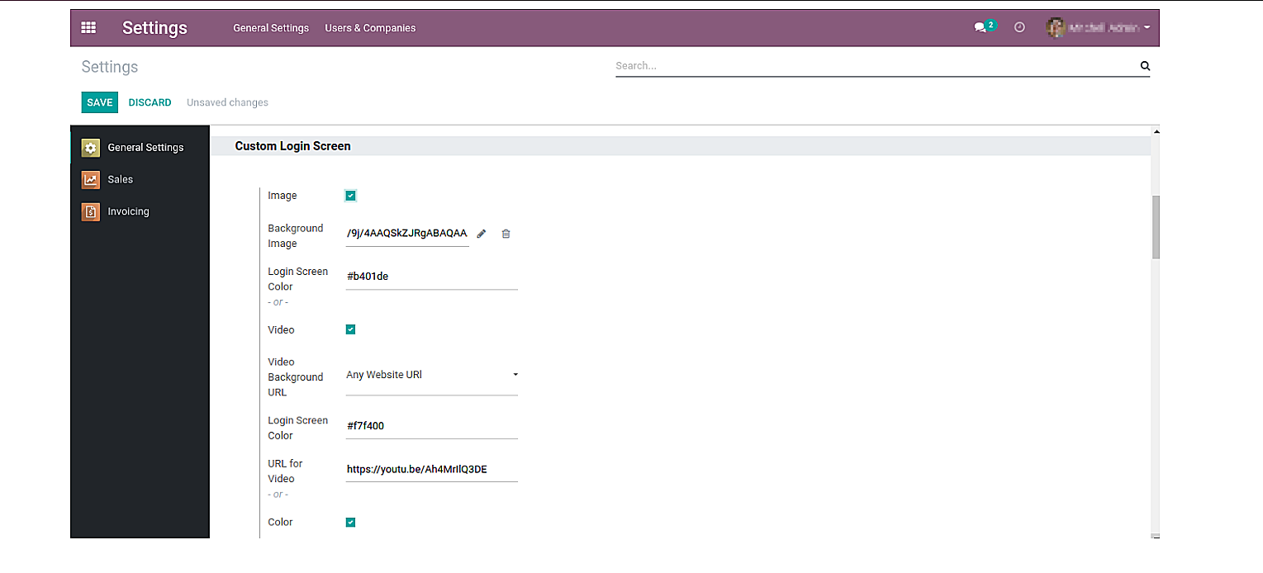
Task: Discard the pending changes
Action: tap(150, 102)
